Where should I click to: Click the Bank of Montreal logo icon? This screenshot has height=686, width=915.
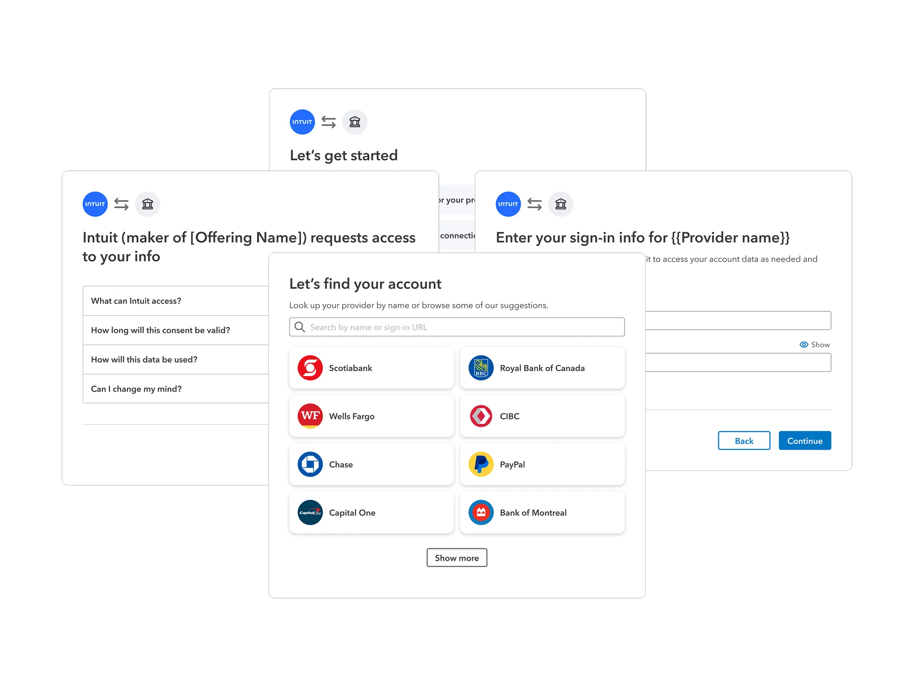[x=481, y=513]
